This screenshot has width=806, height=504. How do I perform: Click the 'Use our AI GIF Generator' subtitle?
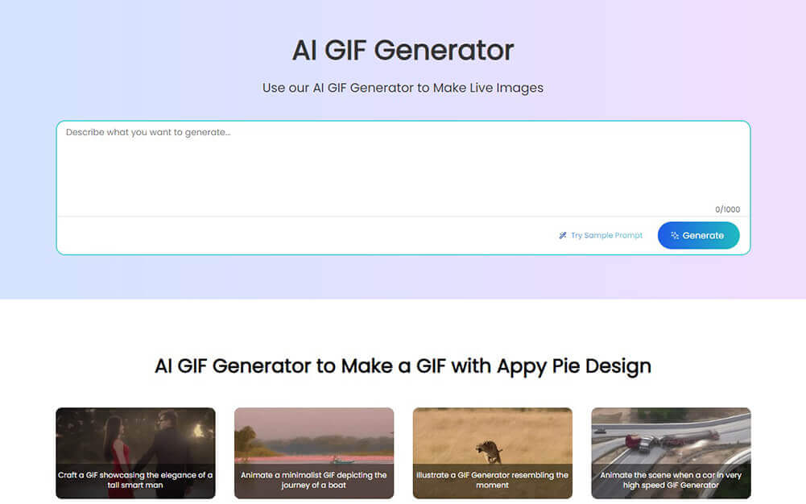click(403, 88)
